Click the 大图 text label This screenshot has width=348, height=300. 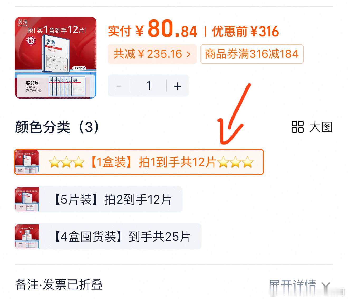(321, 127)
